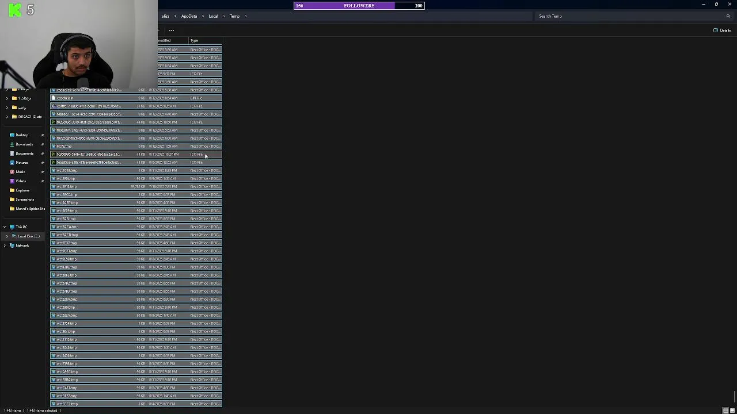Select the wct1F12.tmp file sized 89,782 KB
The image size is (737, 414).
pyautogui.click(x=136, y=187)
